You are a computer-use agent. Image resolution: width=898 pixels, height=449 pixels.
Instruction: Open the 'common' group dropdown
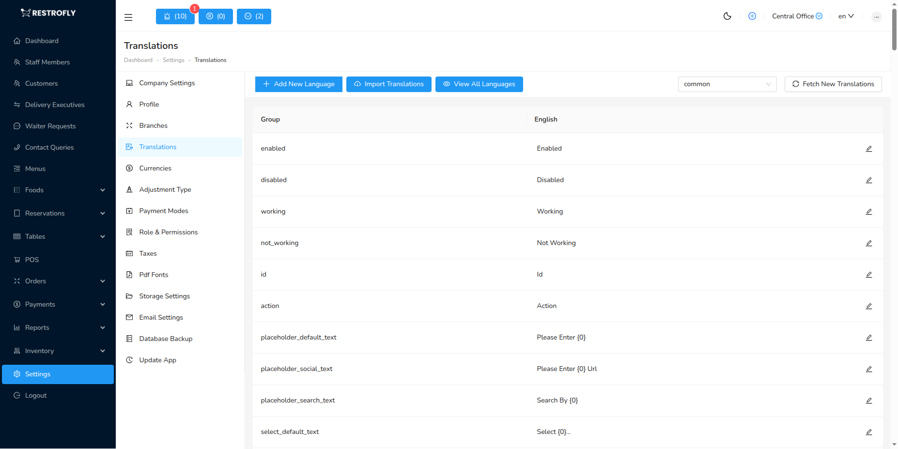click(x=727, y=84)
